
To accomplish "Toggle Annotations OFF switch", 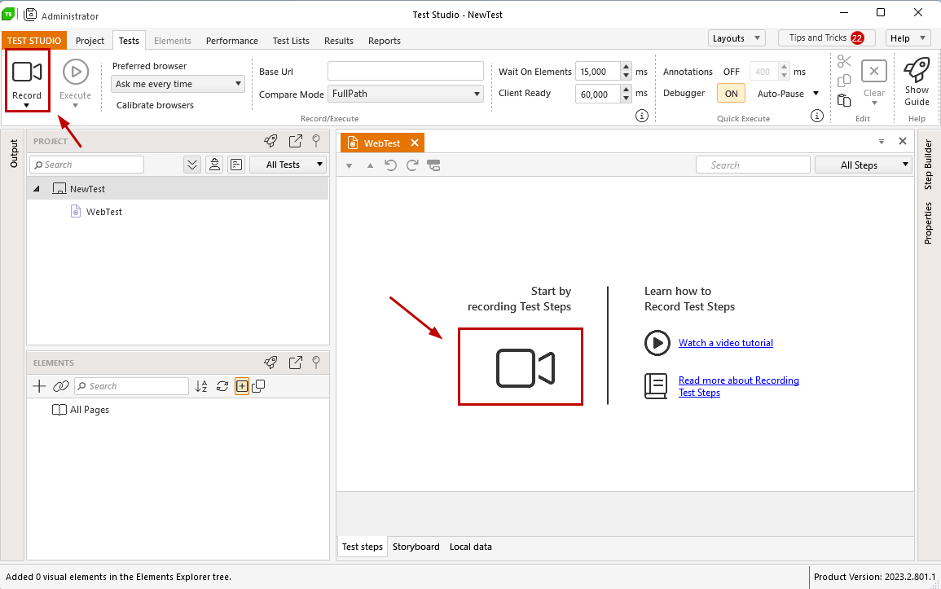I will [731, 72].
